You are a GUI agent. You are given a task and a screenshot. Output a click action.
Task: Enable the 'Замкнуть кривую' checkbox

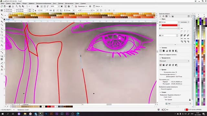pos(160,89)
